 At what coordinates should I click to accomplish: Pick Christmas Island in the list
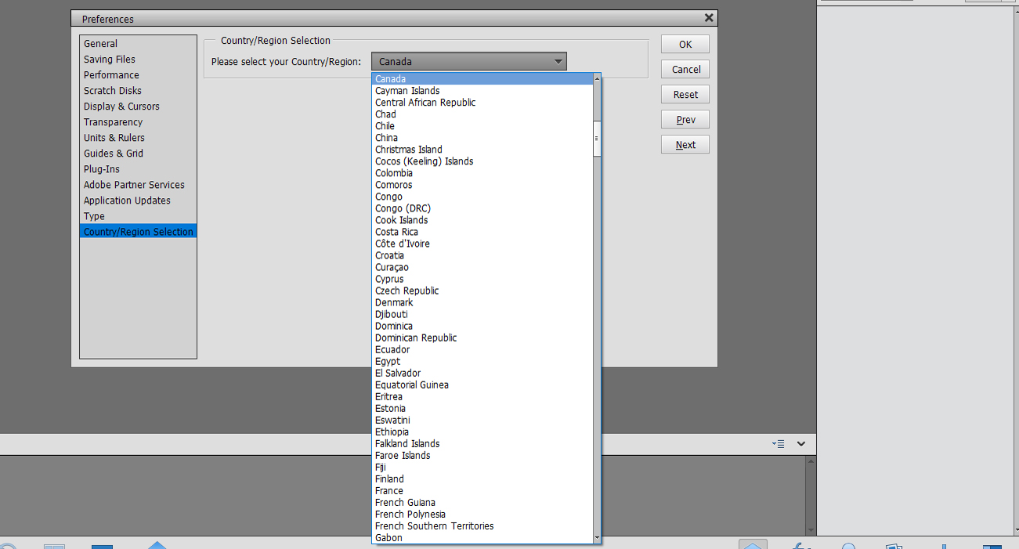[x=482, y=149]
